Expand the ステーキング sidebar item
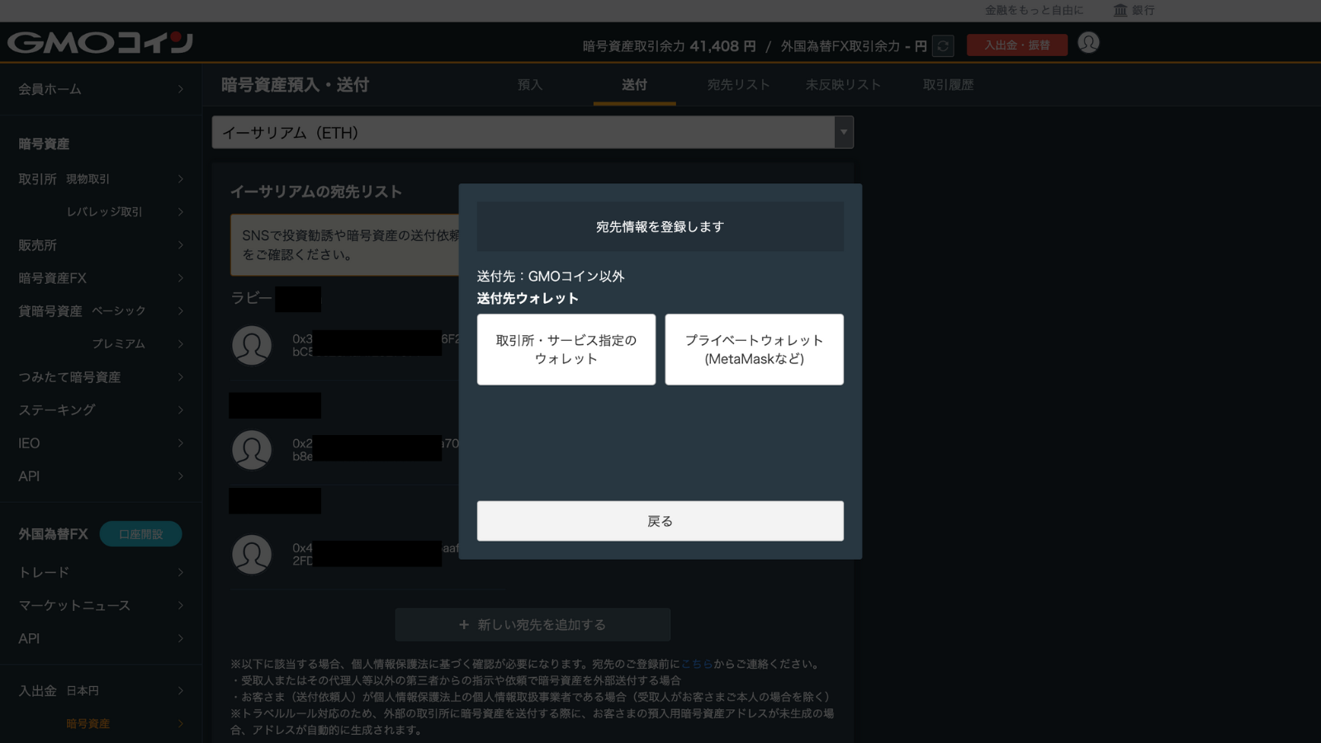Screen dimensions: 1321x743 (99, 410)
